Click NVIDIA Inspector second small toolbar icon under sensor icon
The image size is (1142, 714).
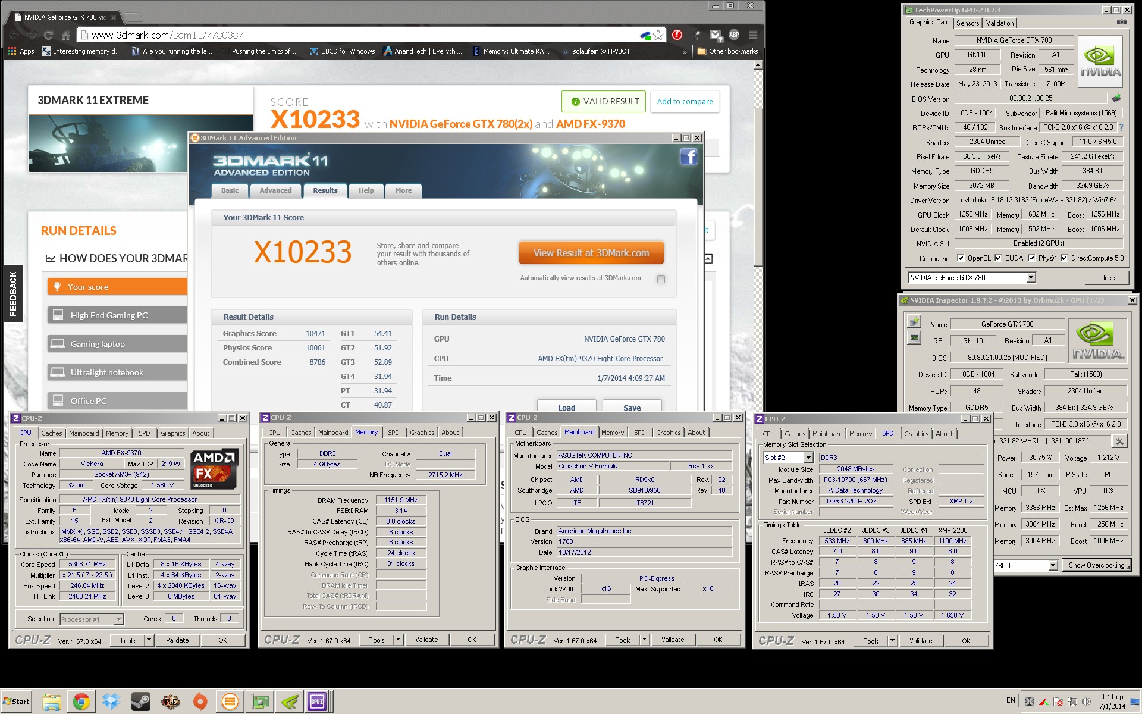click(914, 339)
